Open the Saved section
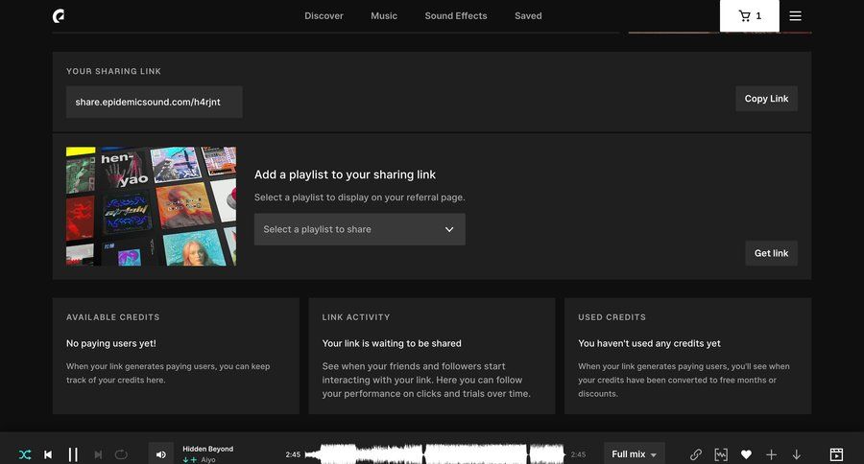This screenshot has height=464, width=864. click(x=528, y=16)
